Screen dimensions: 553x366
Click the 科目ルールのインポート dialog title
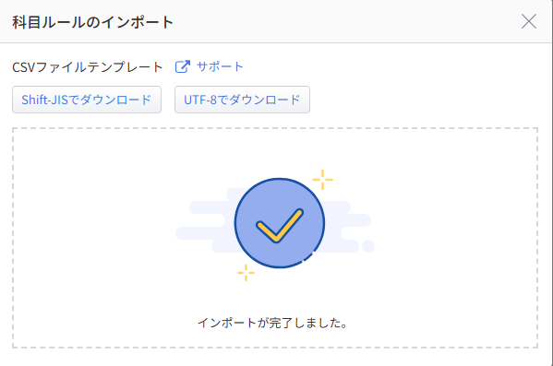[x=92, y=22]
